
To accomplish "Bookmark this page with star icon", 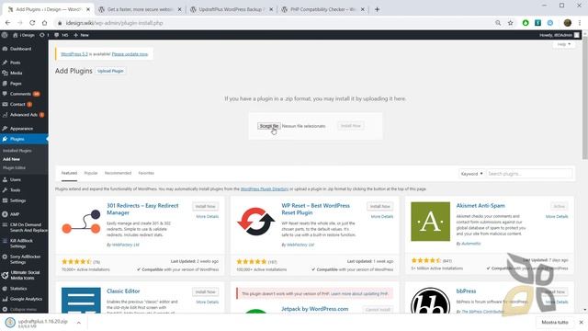I will (511, 23).
